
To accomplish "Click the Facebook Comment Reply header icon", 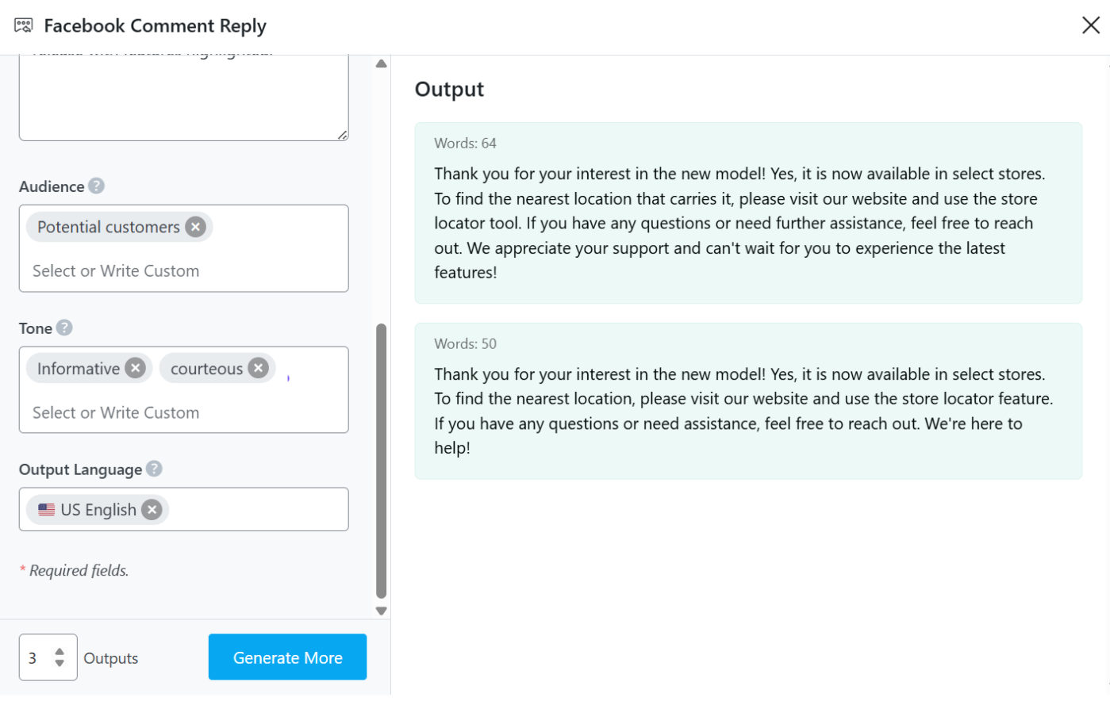I will point(24,25).
